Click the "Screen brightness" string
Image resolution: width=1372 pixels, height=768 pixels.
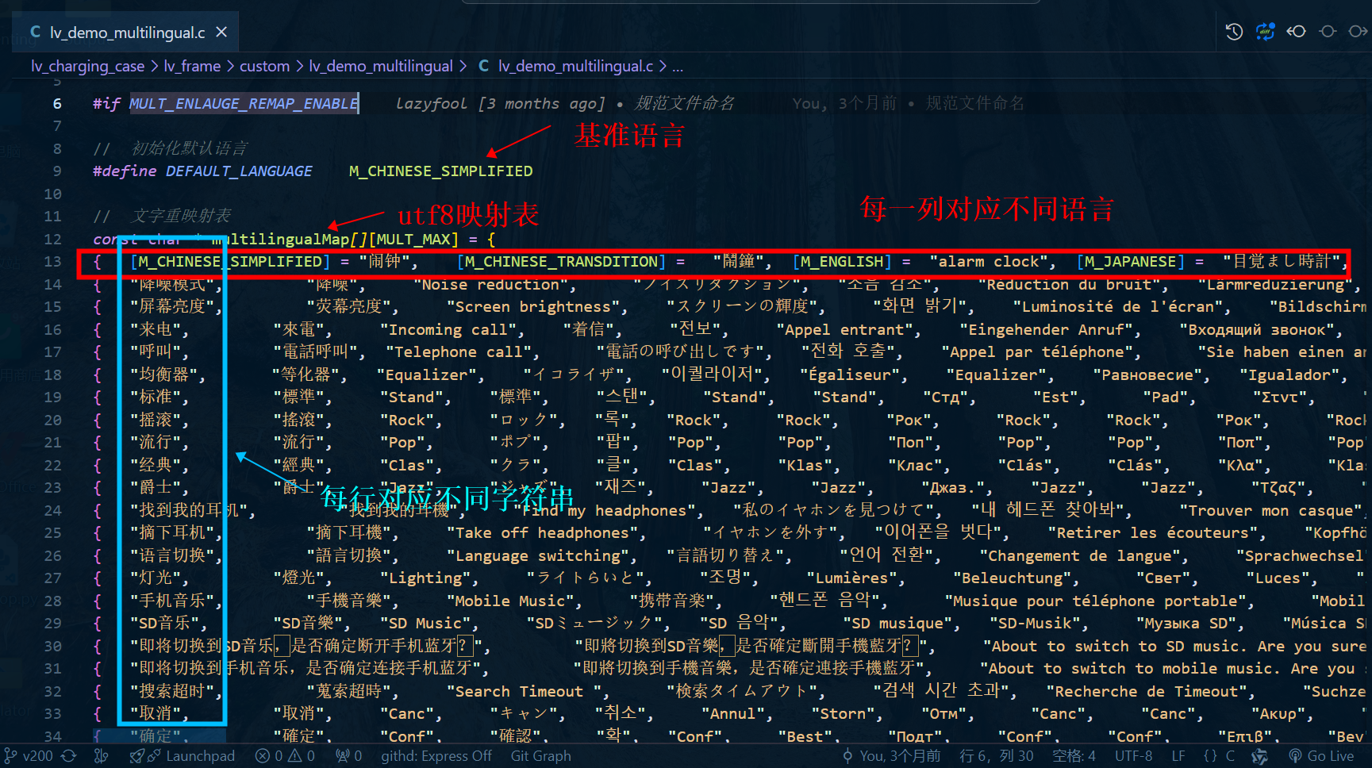tap(536, 306)
